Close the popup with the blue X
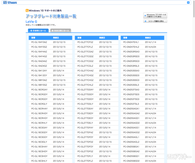This screenshot has height=163, width=195. (x=188, y=3)
